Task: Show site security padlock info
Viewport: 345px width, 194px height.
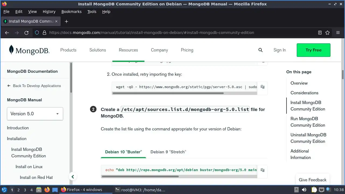Action: tap(44, 33)
